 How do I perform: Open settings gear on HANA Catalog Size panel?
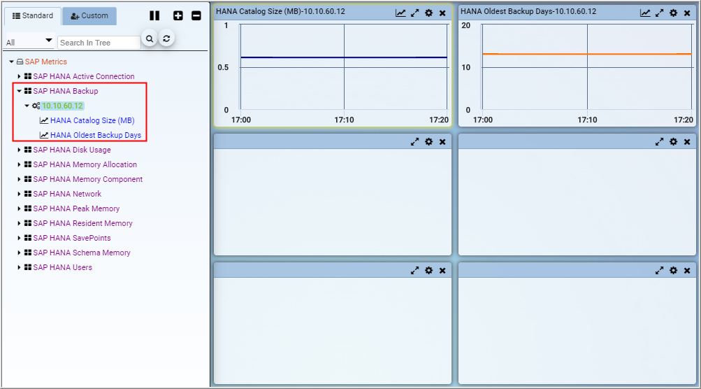click(x=428, y=13)
